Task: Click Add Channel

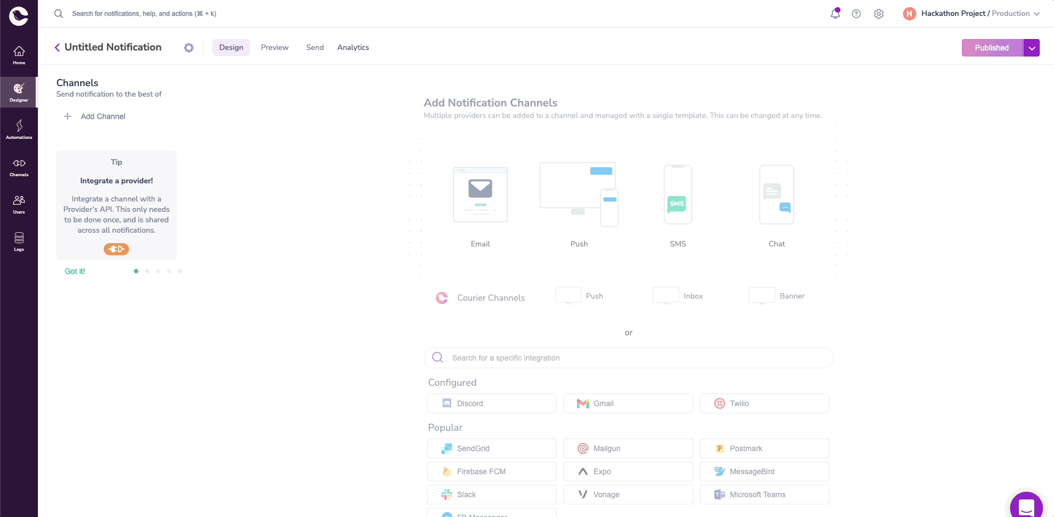Action: 94,116
